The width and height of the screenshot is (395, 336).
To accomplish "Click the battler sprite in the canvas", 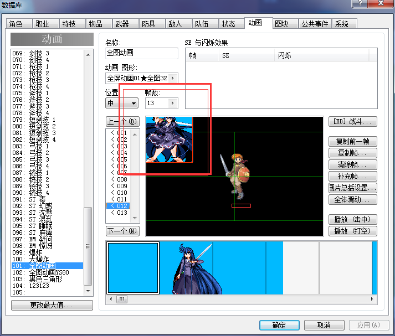I will (x=235, y=176).
